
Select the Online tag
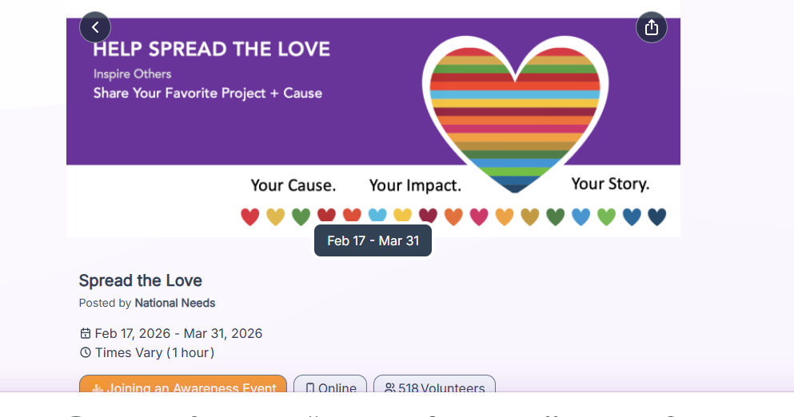pos(330,387)
